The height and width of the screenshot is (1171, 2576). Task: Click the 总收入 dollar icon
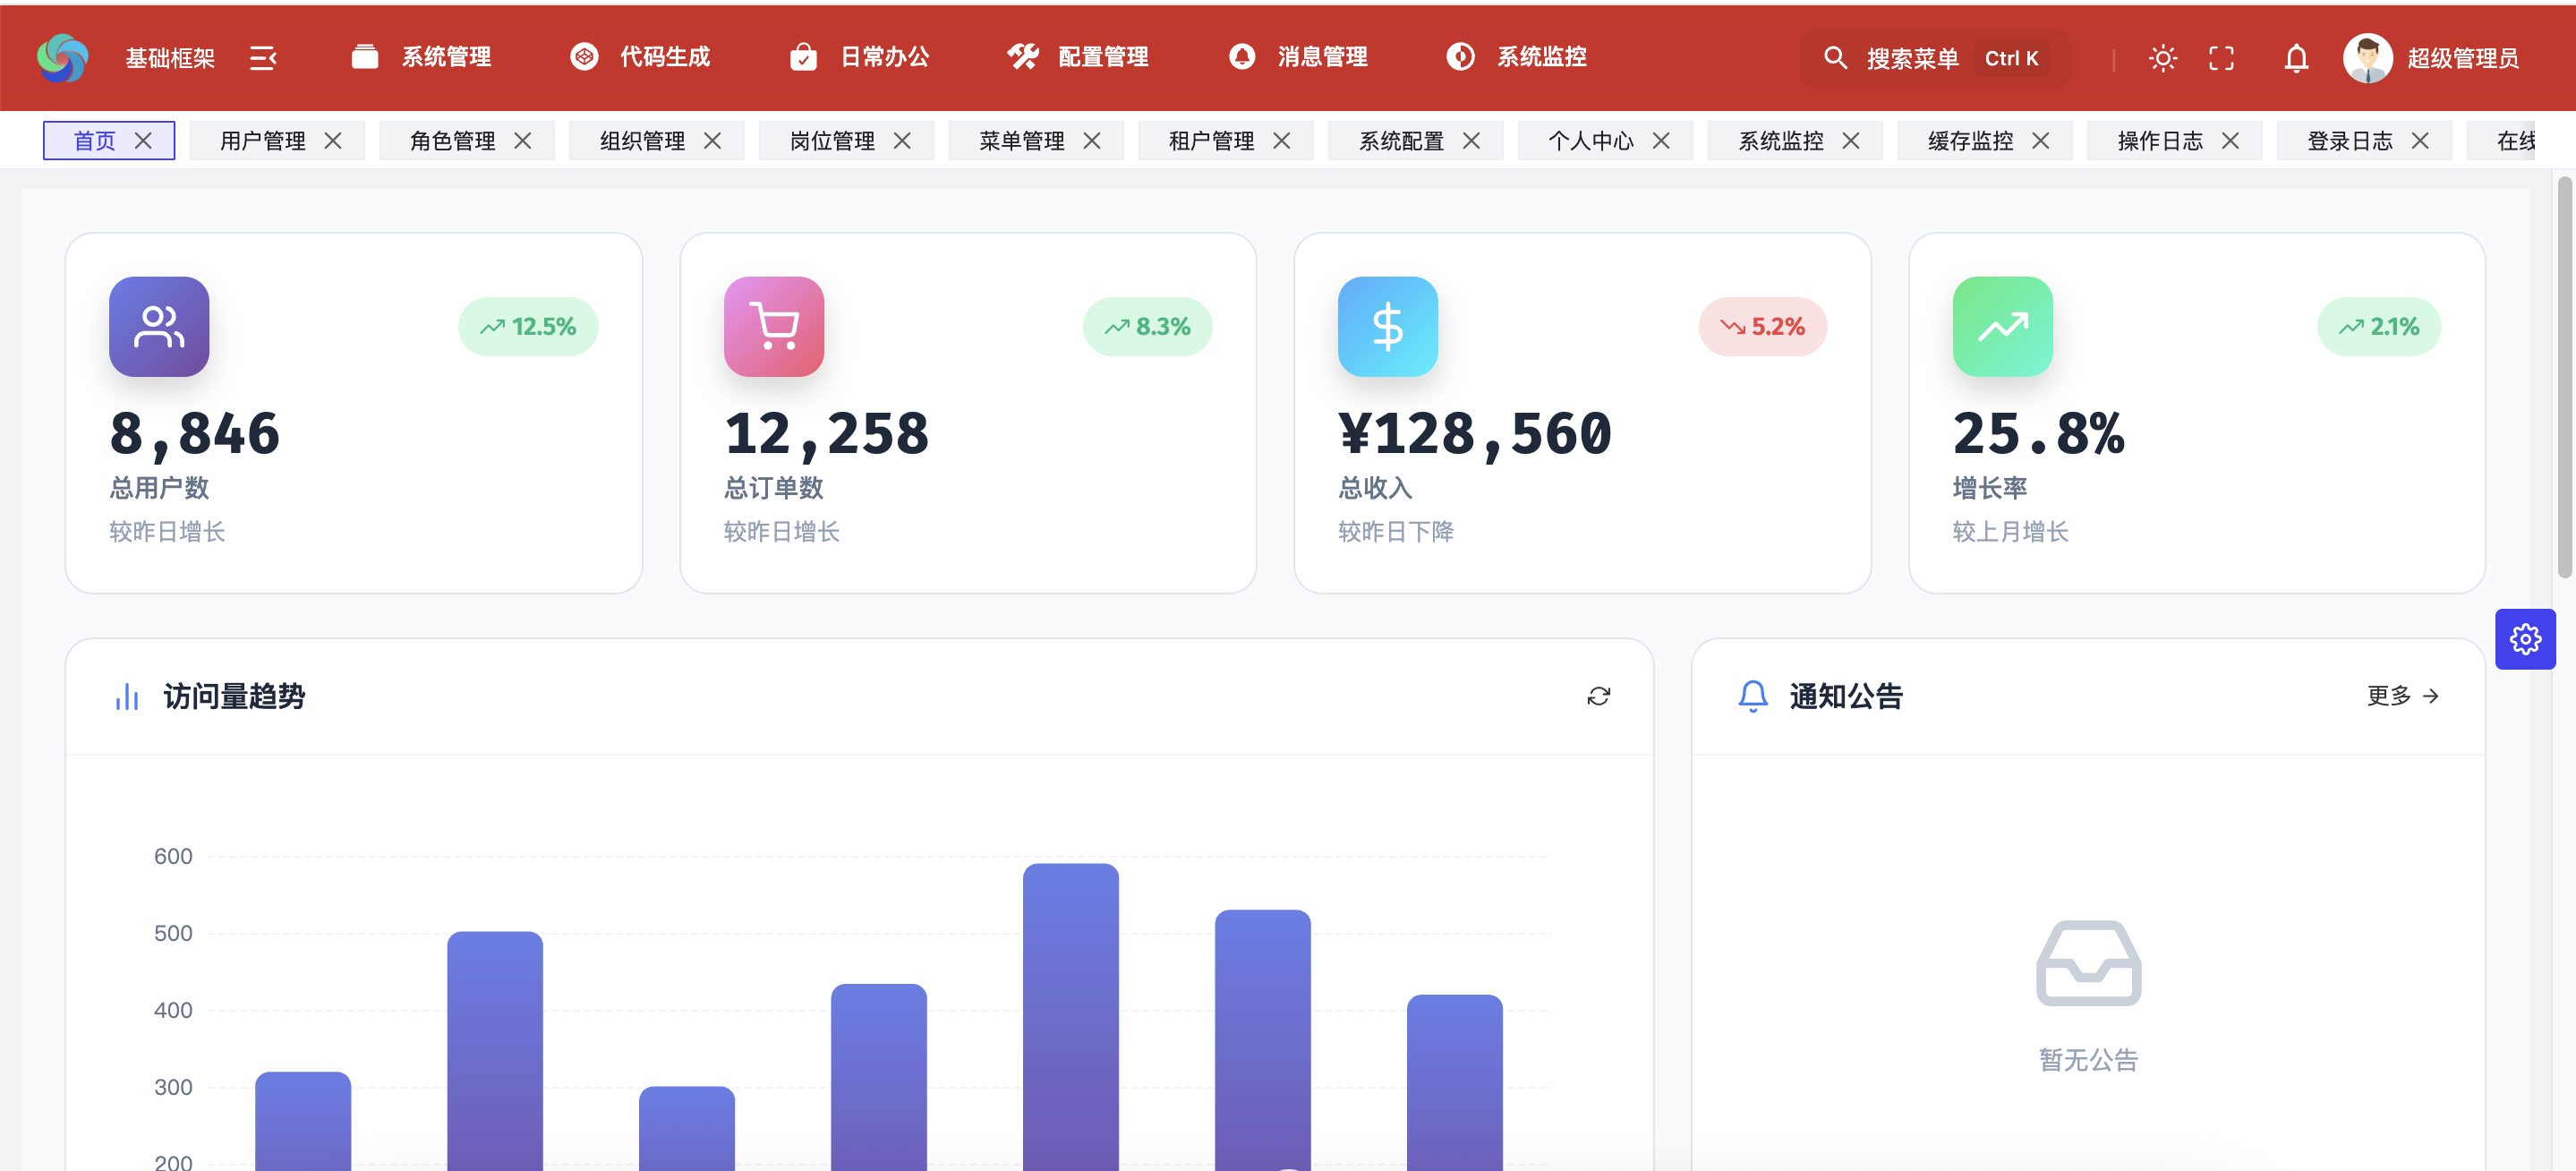[x=1388, y=327]
